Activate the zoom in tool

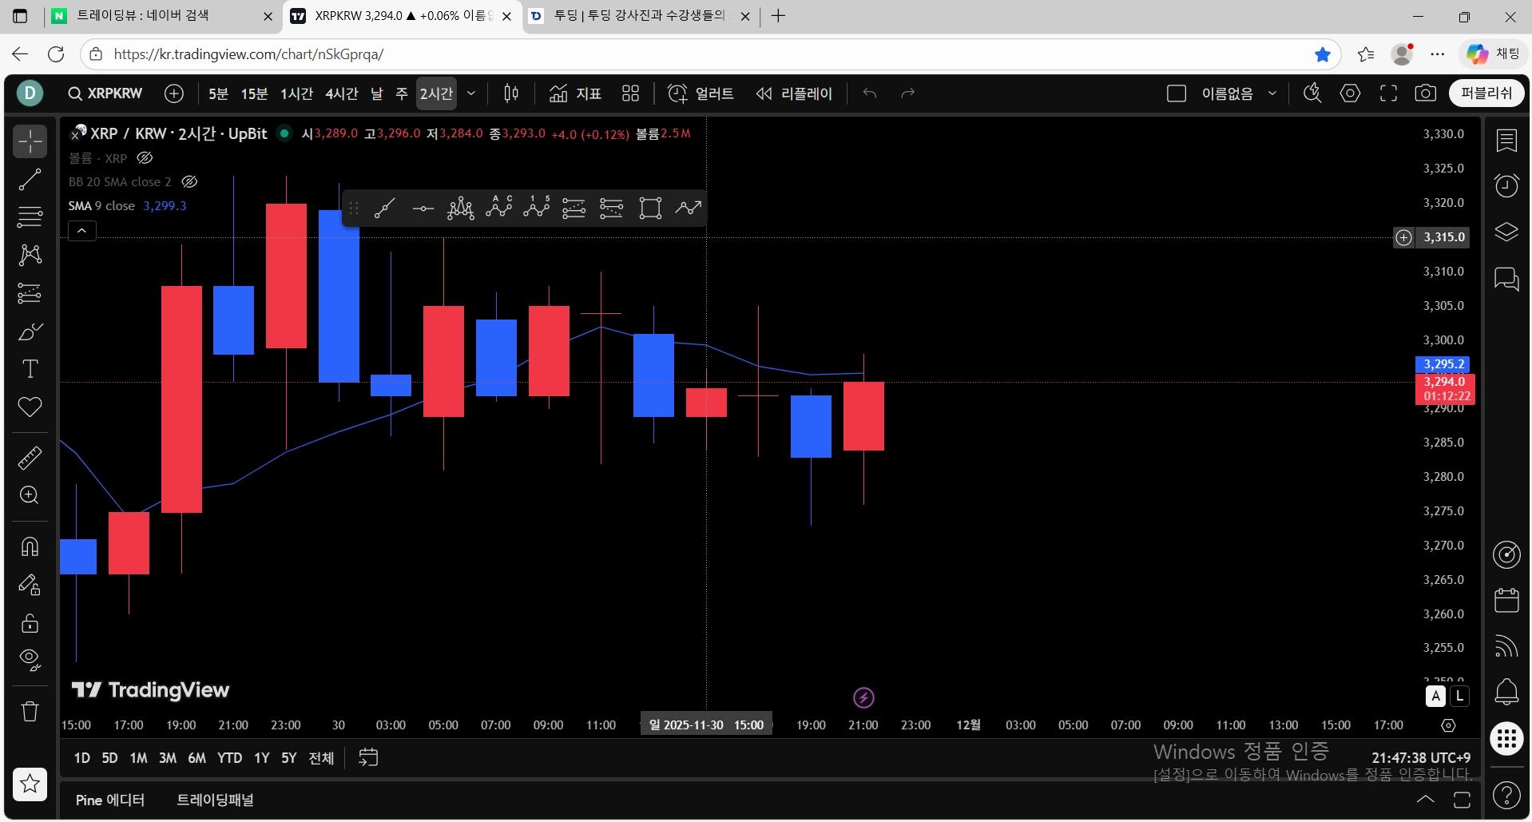(30, 495)
